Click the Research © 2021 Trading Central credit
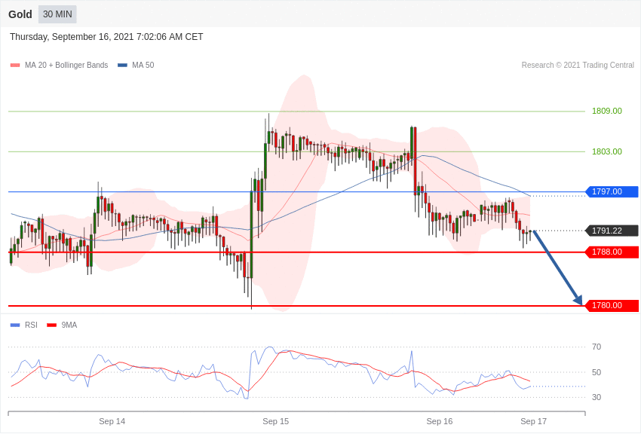 tap(578, 66)
